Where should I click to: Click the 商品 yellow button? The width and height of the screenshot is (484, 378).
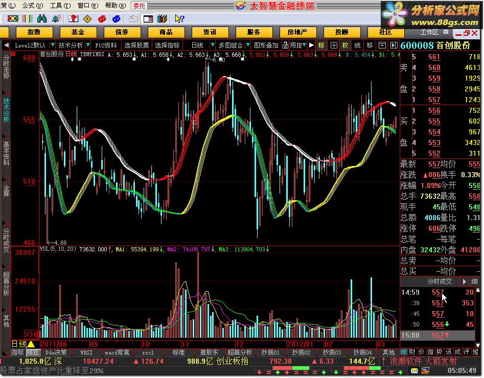click(166, 32)
